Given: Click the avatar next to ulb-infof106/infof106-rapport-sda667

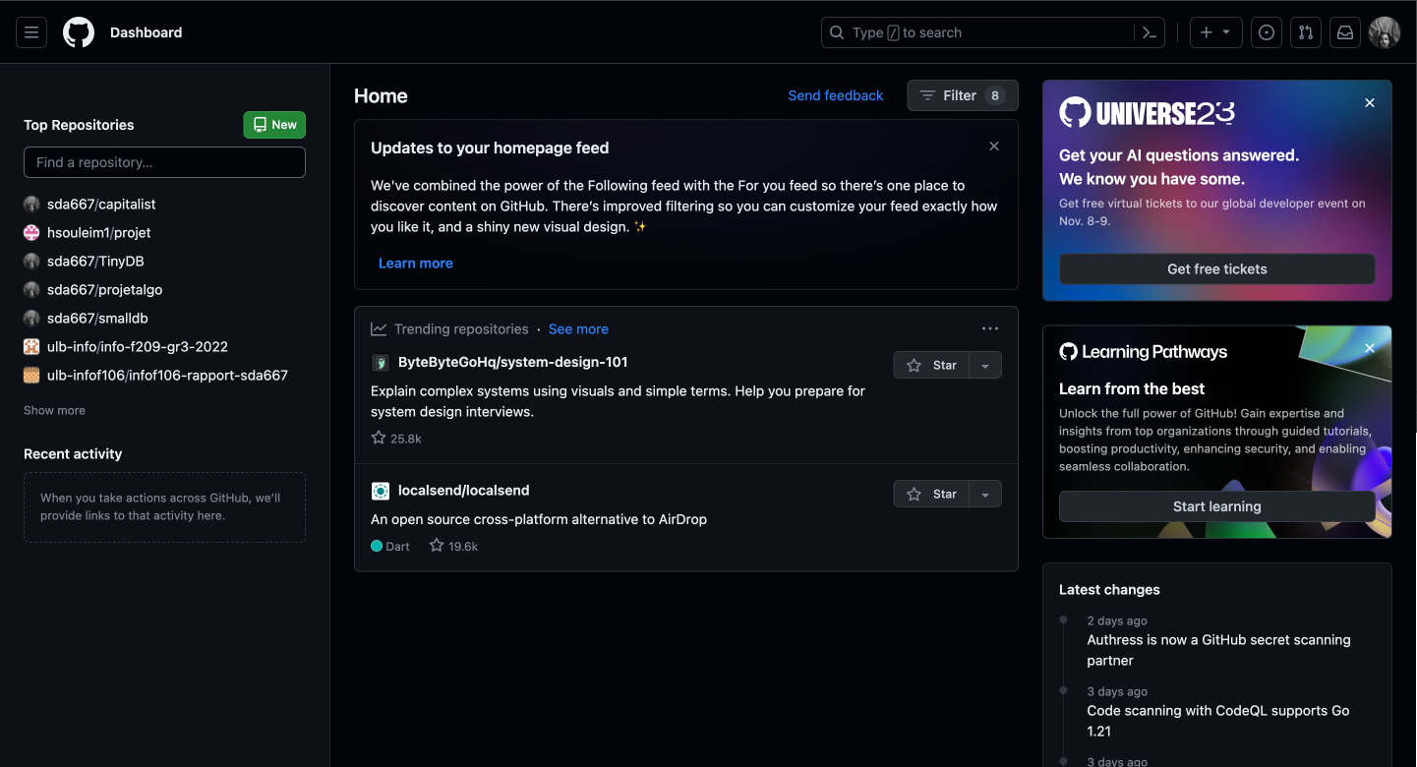Looking at the screenshot, I should [31, 376].
